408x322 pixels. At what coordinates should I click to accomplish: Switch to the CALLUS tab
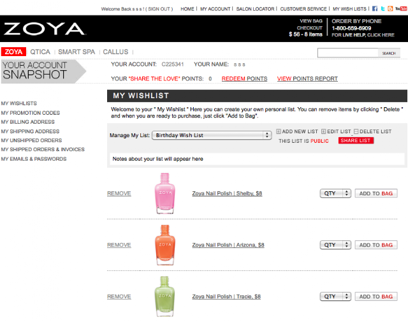[x=115, y=52]
